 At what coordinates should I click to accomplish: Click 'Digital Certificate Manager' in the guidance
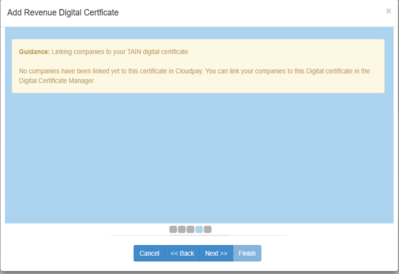[x=57, y=81]
